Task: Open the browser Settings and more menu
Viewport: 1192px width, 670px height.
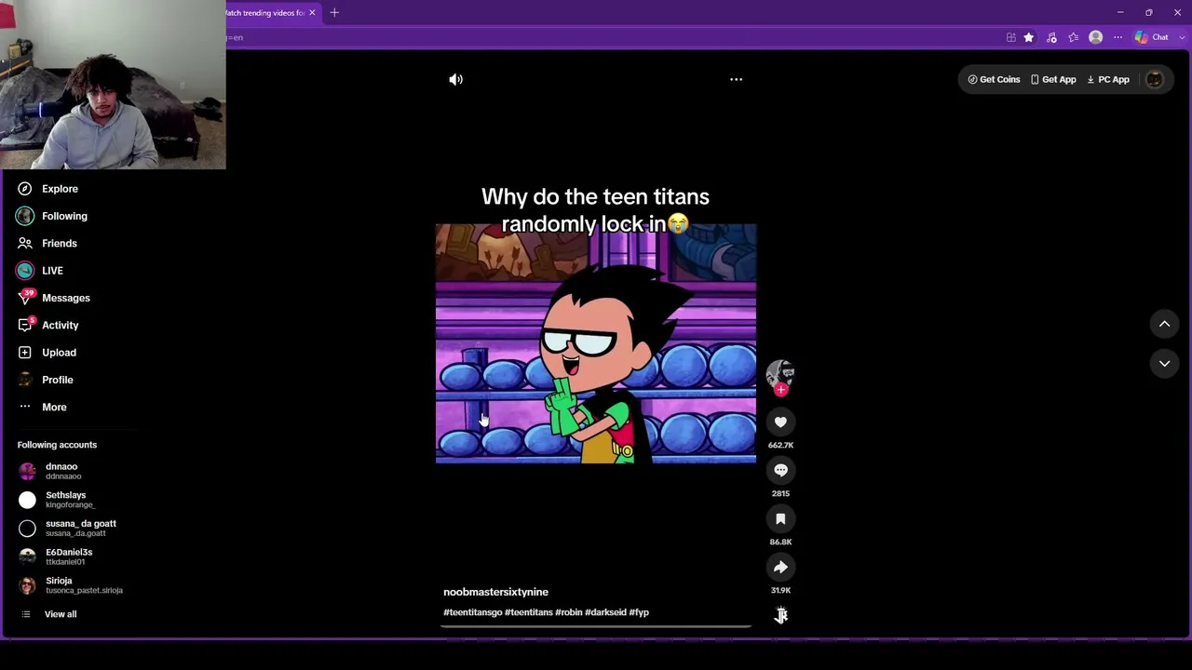Action: pos(1117,37)
